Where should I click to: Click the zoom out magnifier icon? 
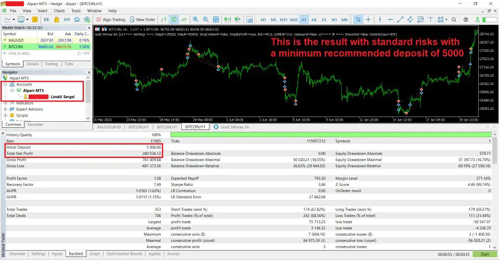click(204, 20)
